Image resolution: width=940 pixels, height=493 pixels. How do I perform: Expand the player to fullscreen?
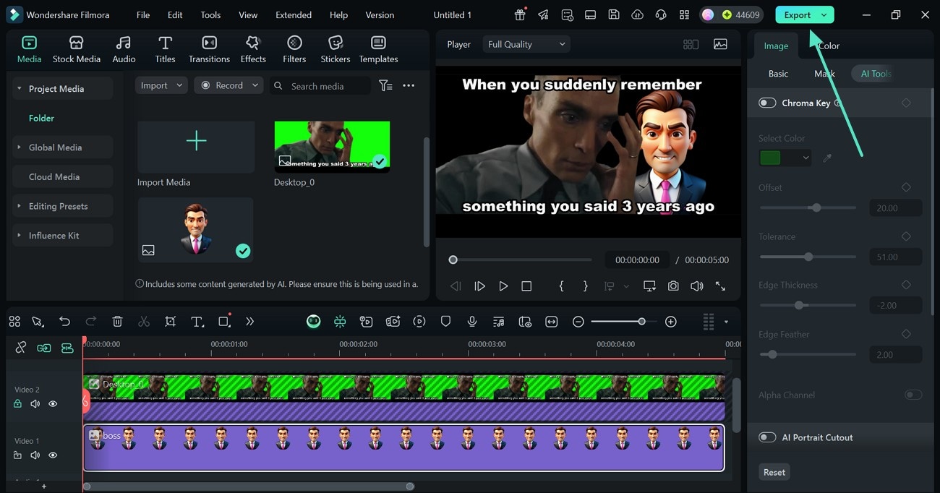coord(720,286)
